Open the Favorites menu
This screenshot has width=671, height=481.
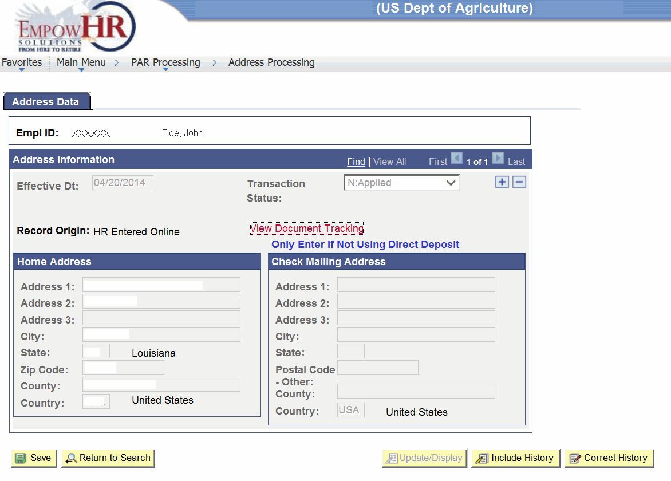pos(22,62)
